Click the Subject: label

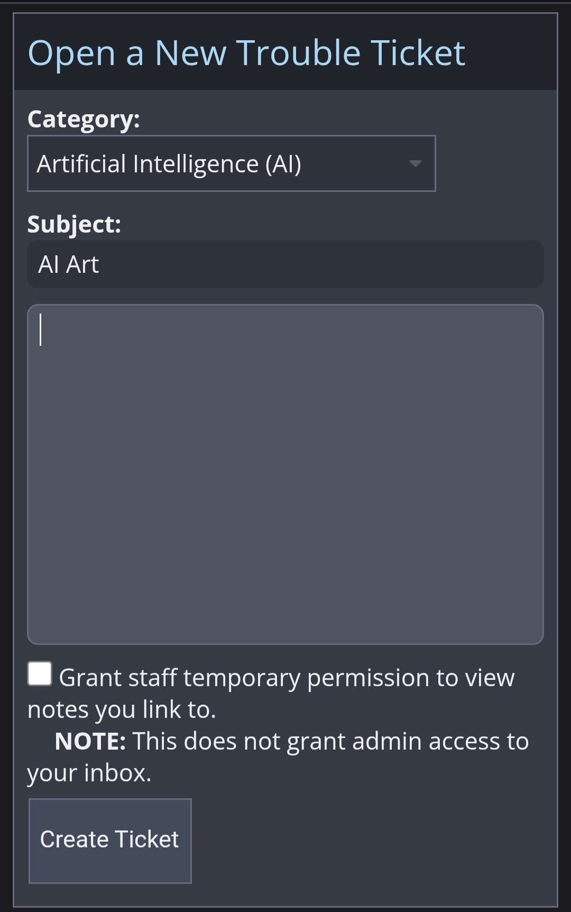74,224
